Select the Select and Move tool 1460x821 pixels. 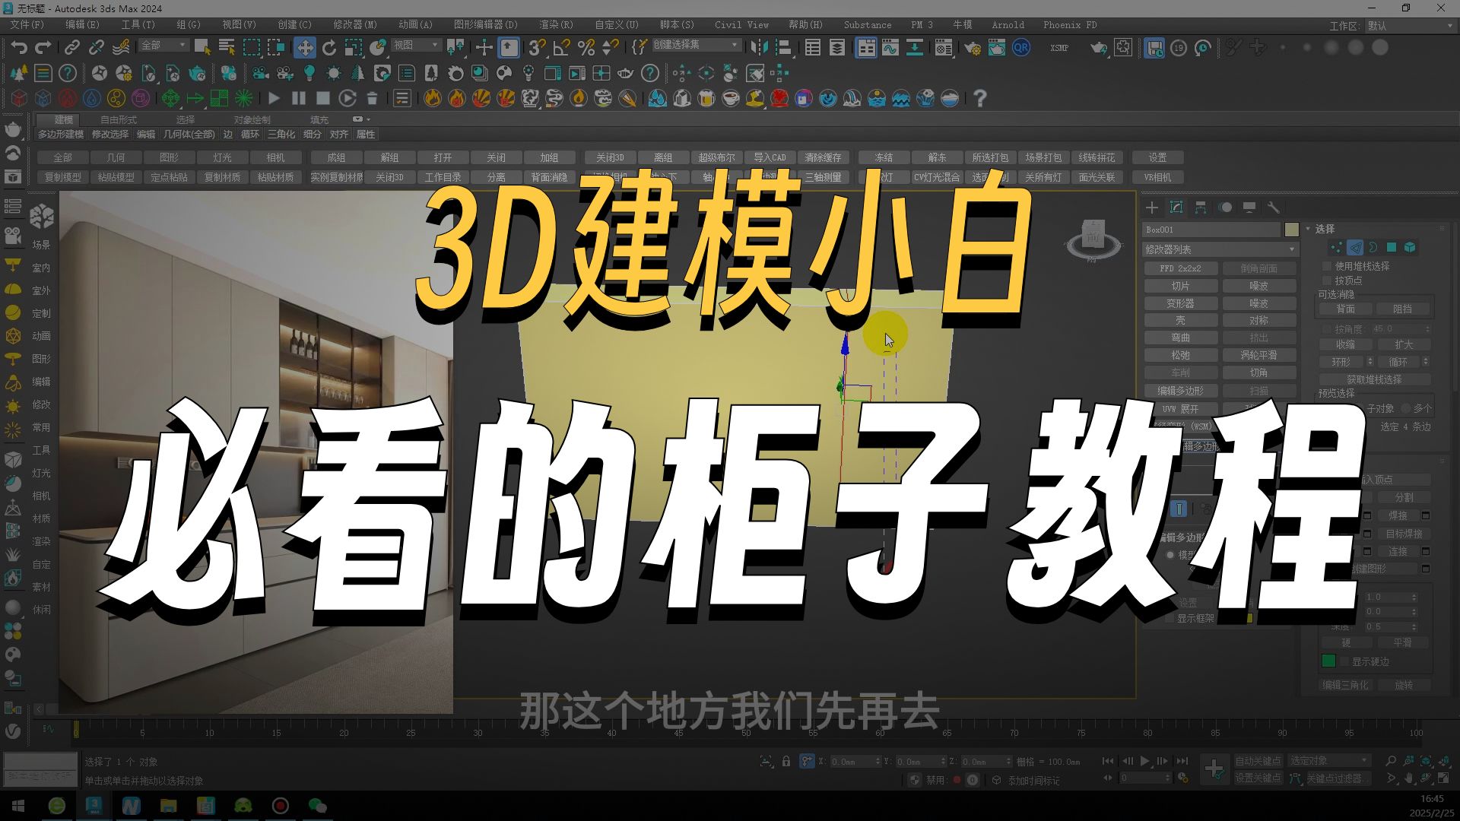tap(306, 47)
